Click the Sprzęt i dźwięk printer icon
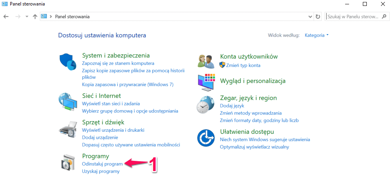Viewport: 392px width, 177px height. tap(67, 128)
